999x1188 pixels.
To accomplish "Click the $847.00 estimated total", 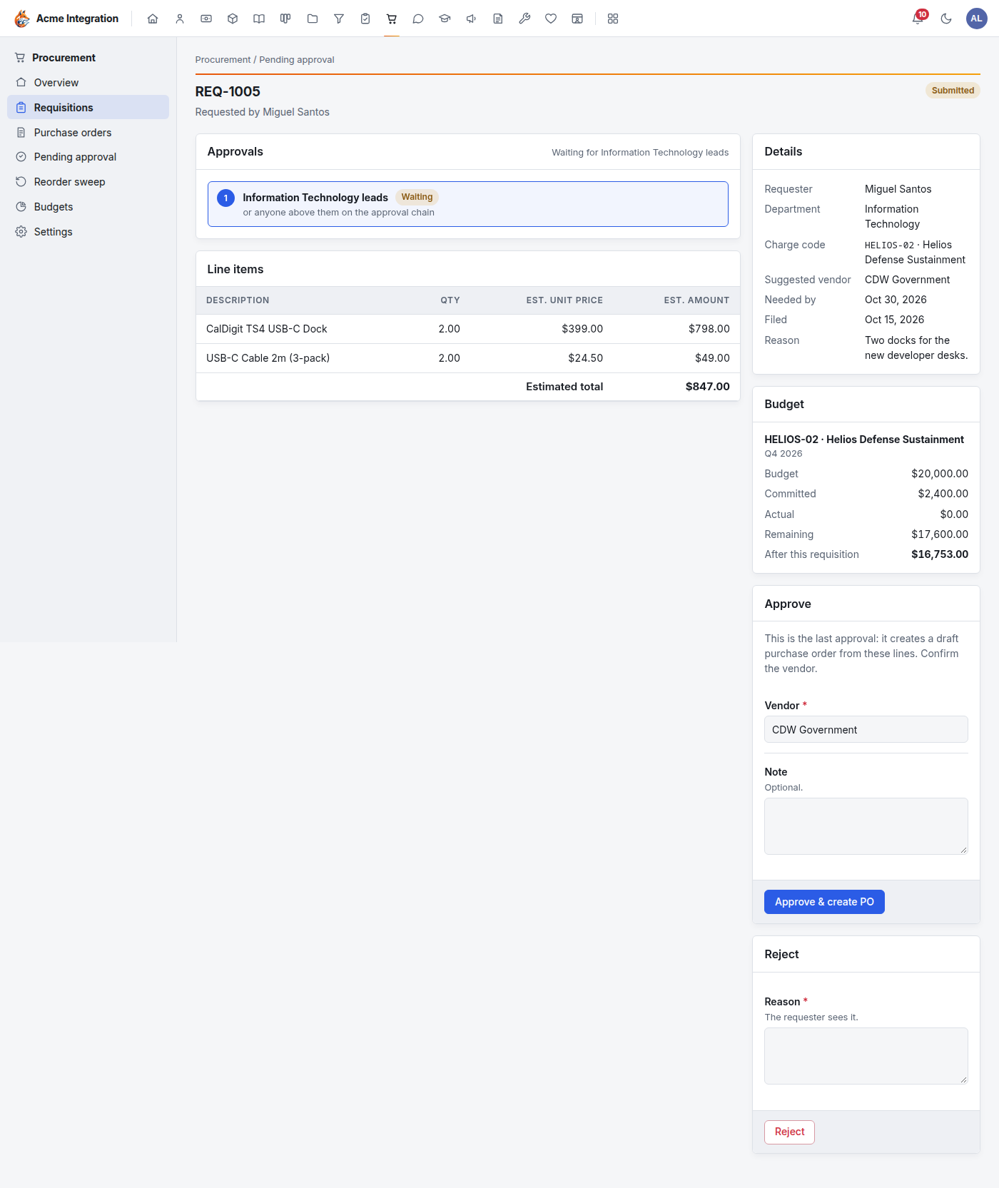I will click(x=707, y=387).
